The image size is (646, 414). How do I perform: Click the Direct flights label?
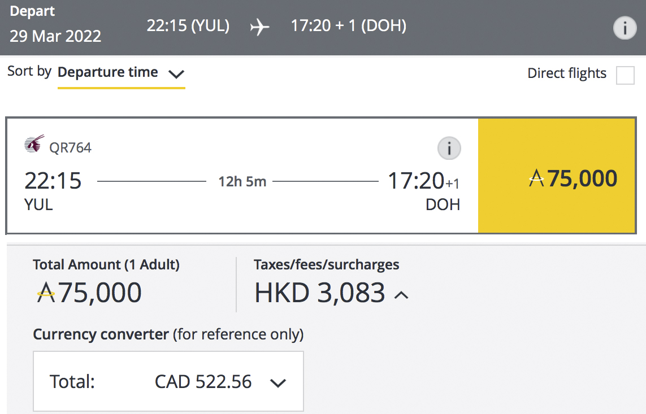(566, 73)
